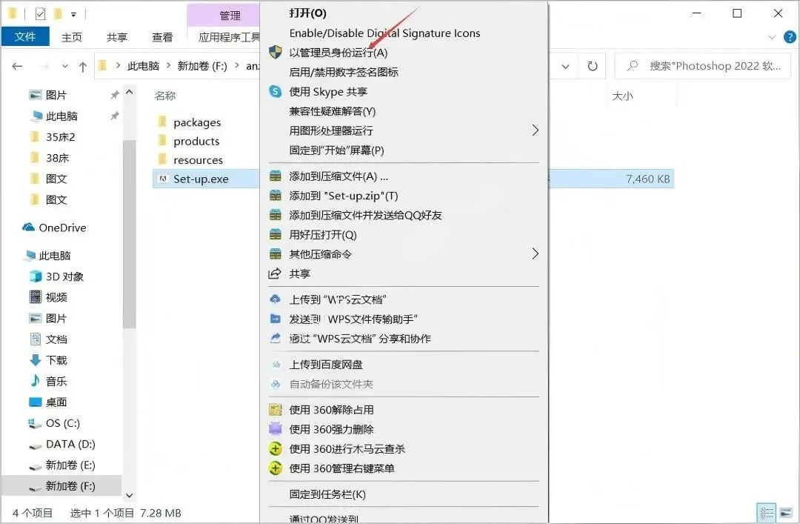800x524 pixels.
Task: Open the 查看 ribbon tab
Action: [x=162, y=37]
